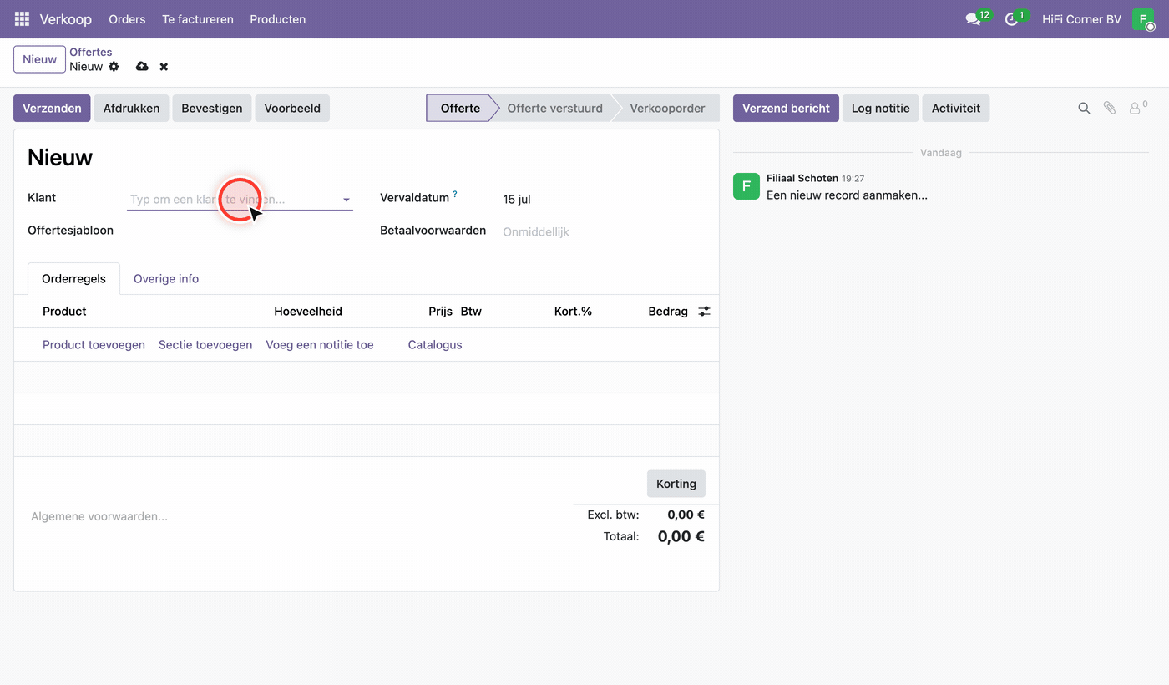Open the Voorbeeld preview

pos(292,108)
